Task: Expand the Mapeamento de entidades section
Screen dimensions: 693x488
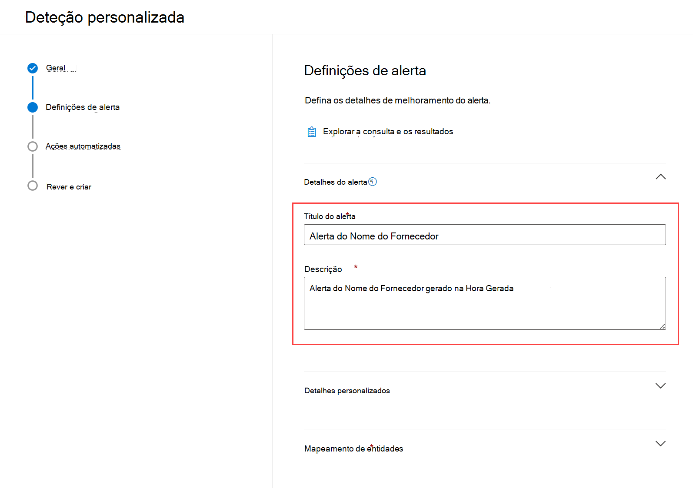Action: coord(660,444)
